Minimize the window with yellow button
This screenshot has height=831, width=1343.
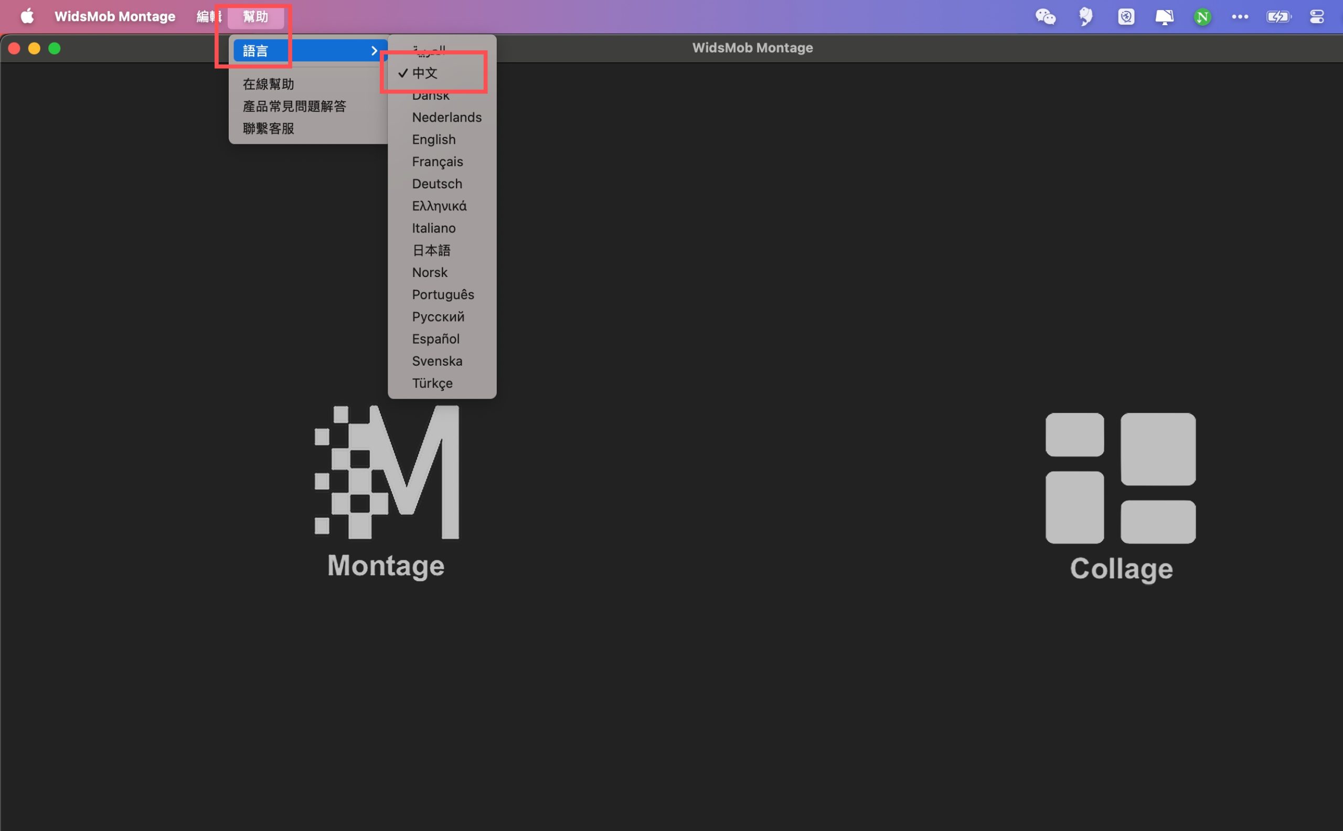(34, 48)
